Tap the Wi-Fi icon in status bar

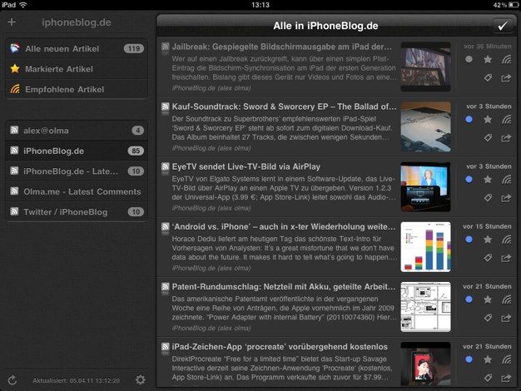[x=23, y=5]
